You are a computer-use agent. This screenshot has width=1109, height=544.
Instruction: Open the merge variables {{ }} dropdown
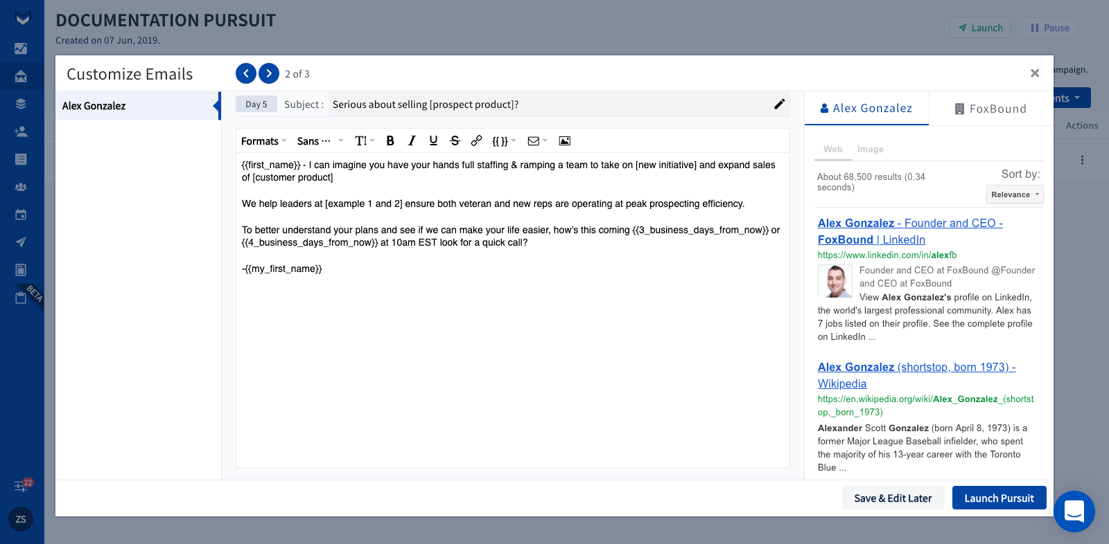[x=504, y=140]
